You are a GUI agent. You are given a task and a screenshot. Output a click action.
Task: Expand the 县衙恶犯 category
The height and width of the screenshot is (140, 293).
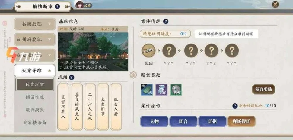coord(35,24)
